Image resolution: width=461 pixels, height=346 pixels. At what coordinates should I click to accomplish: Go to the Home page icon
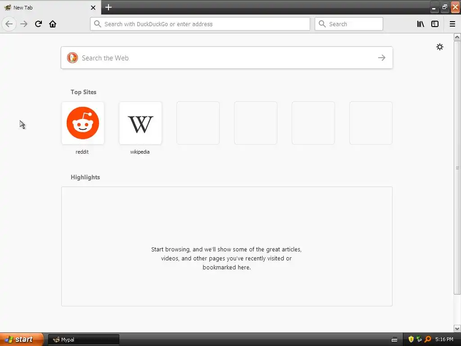point(53,24)
